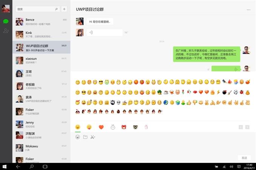Image resolution: width=256 pixels, height=170 pixels.
Task: Click the search box above chat list
Action: pos(38,9)
